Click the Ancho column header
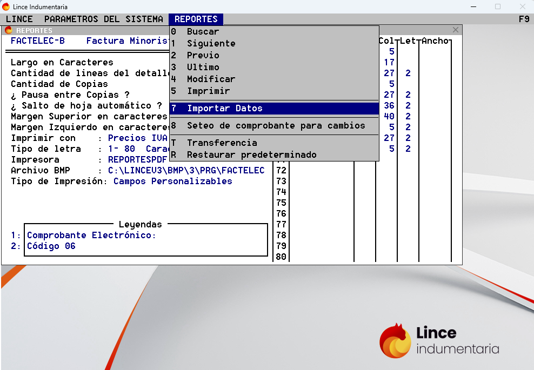Image resolution: width=534 pixels, height=370 pixels. 435,41
